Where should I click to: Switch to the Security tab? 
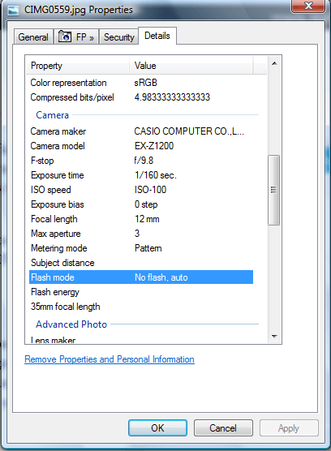point(118,37)
